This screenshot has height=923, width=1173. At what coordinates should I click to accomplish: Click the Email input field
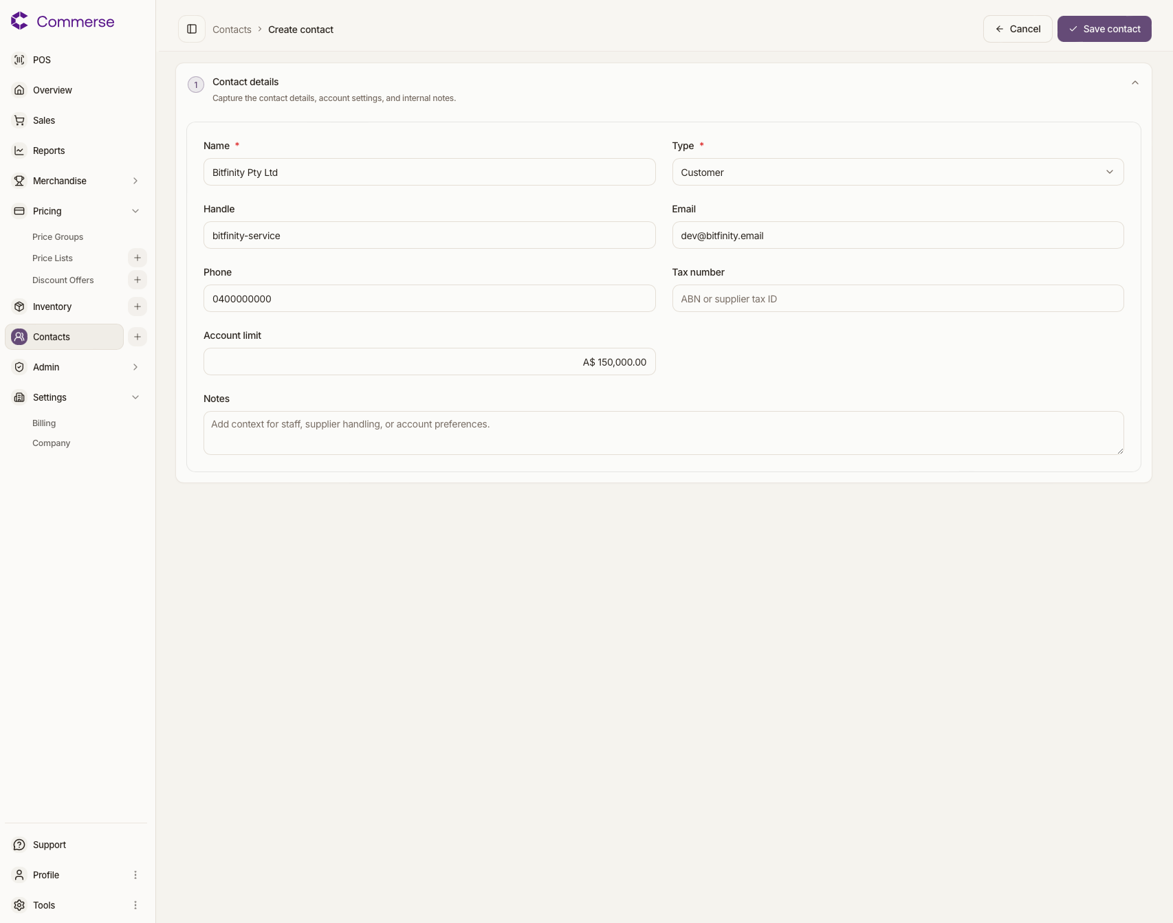click(x=898, y=235)
